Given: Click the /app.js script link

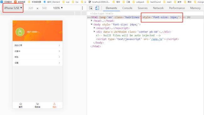Looking at the screenshot, I should pyautogui.click(x=157, y=39).
